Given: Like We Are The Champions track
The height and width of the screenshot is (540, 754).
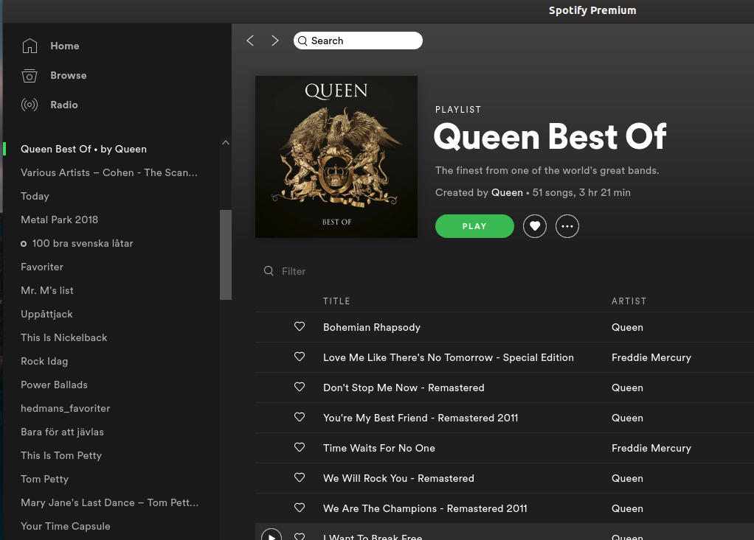Looking at the screenshot, I should 300,508.
